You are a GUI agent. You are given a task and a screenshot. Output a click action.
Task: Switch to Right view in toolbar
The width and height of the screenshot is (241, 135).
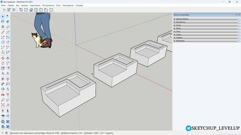[36, 10]
